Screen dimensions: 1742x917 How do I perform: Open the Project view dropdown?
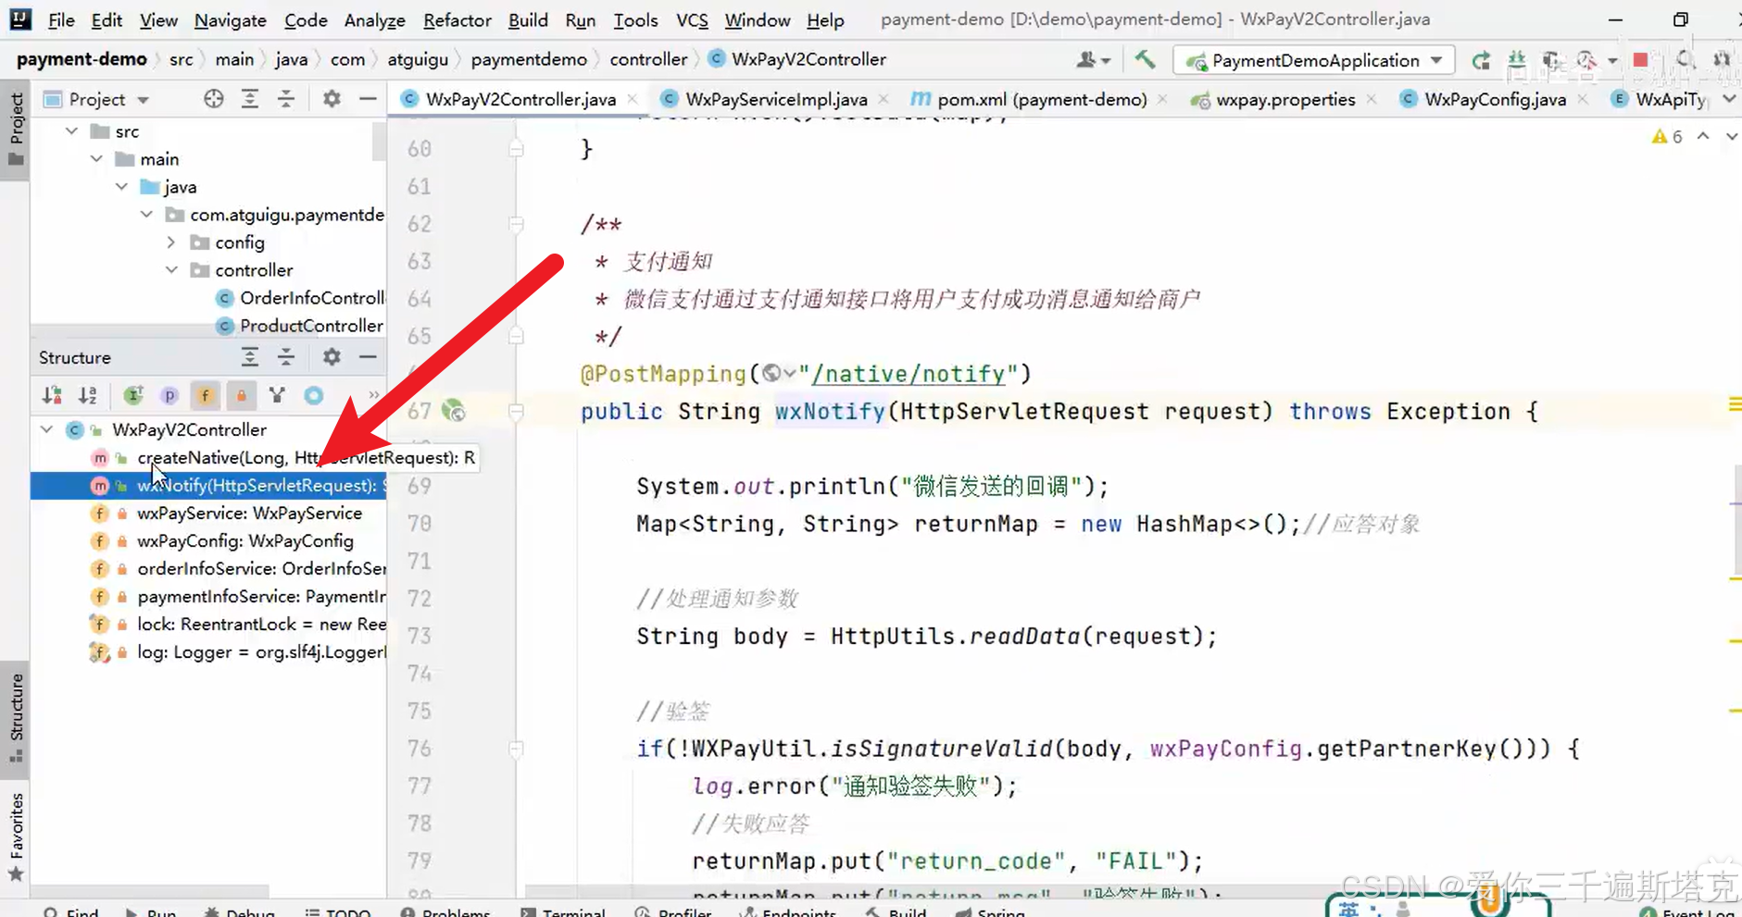click(x=144, y=99)
